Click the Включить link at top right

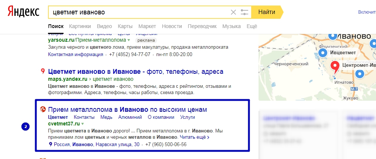click(367, 12)
